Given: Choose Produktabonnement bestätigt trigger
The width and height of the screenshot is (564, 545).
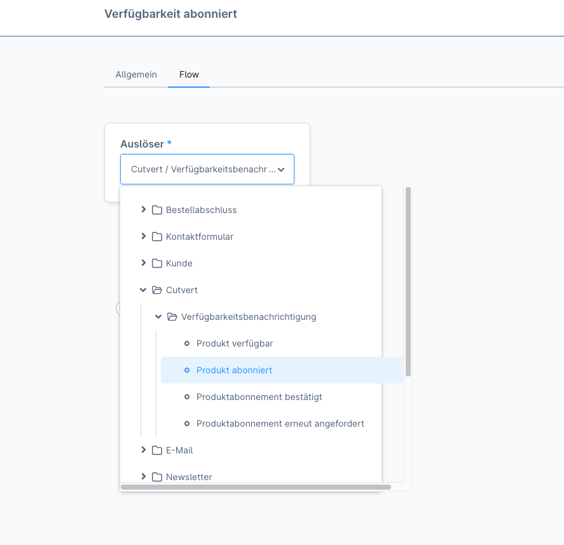Looking at the screenshot, I should (x=259, y=397).
